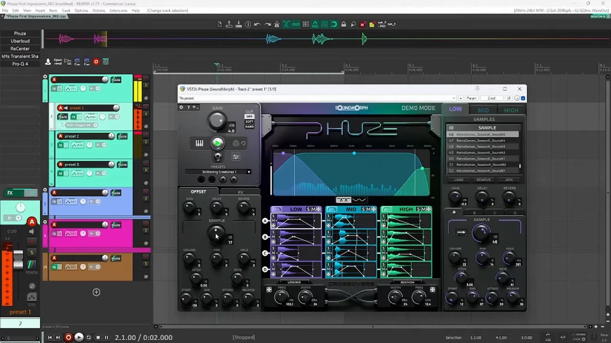Click the UI button in plugin header

pyautogui.click(x=509, y=98)
